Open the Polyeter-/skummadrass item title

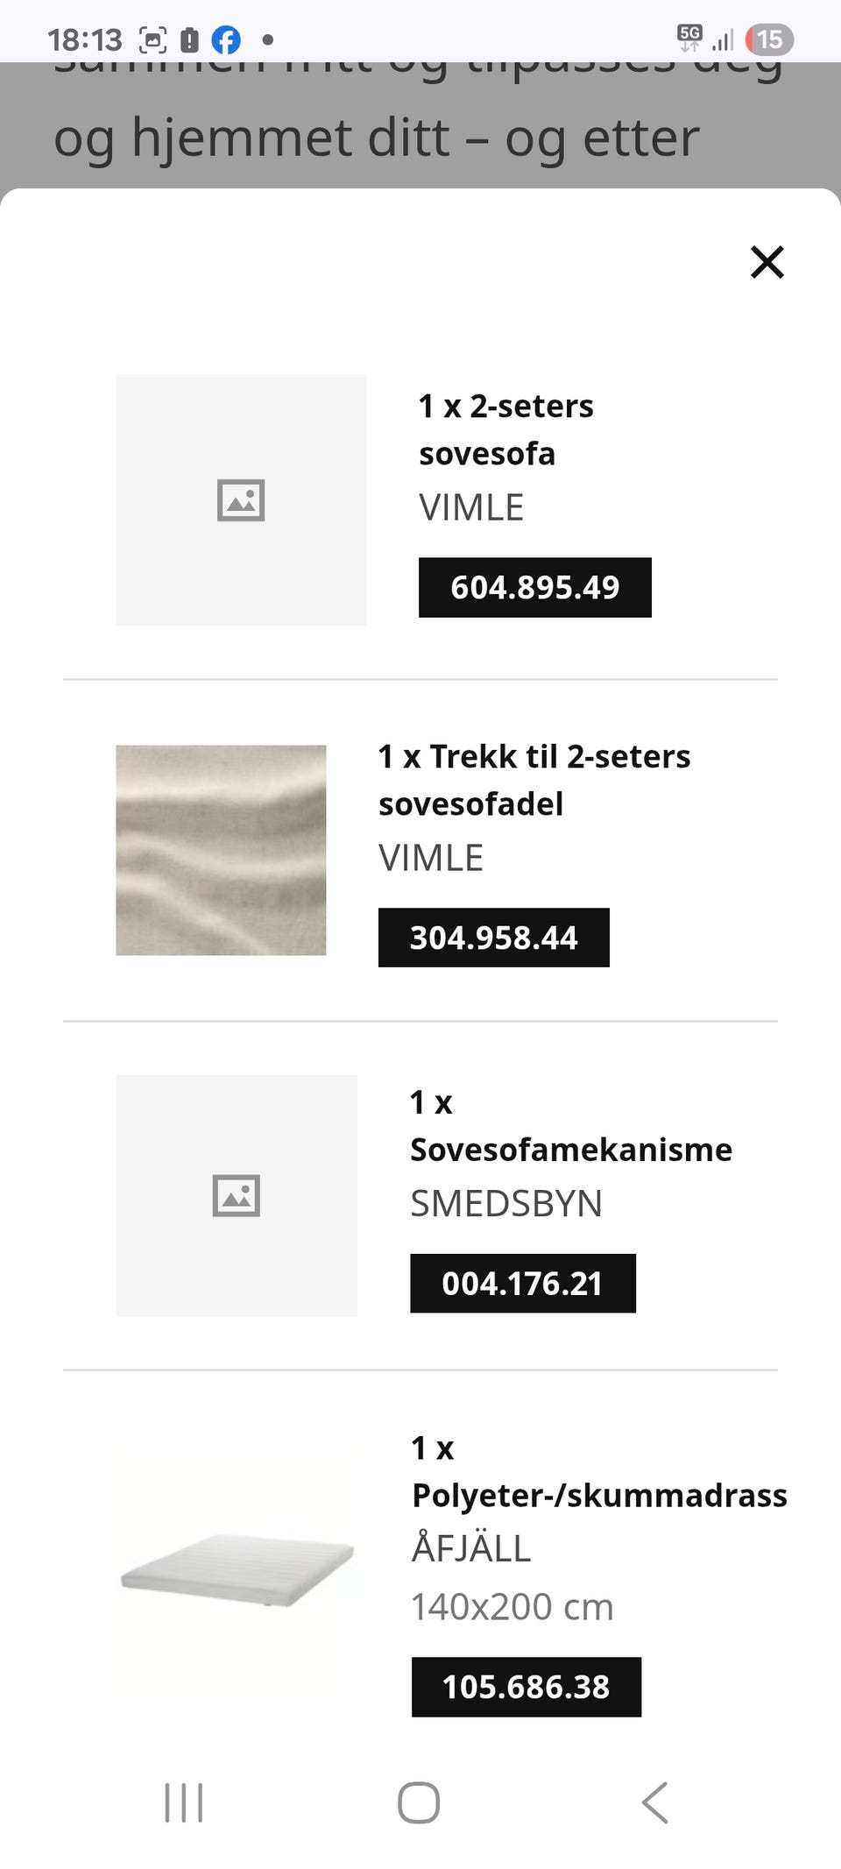coord(599,1472)
